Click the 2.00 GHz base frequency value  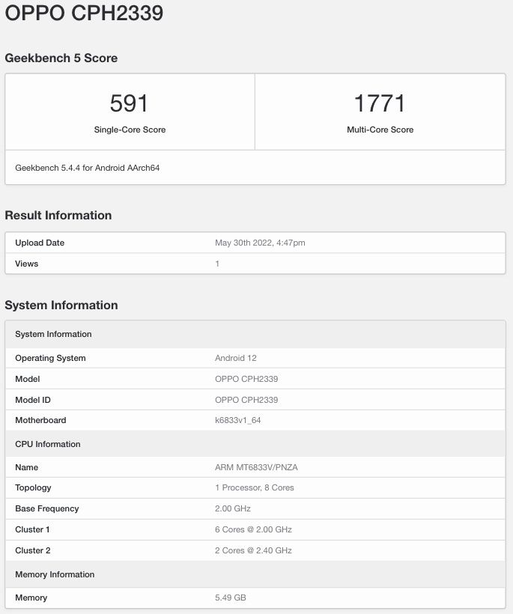pyautogui.click(x=233, y=508)
